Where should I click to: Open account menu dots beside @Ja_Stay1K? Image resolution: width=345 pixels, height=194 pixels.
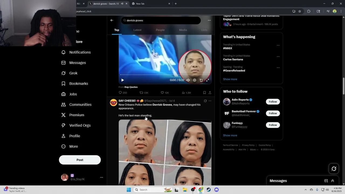click(x=102, y=177)
